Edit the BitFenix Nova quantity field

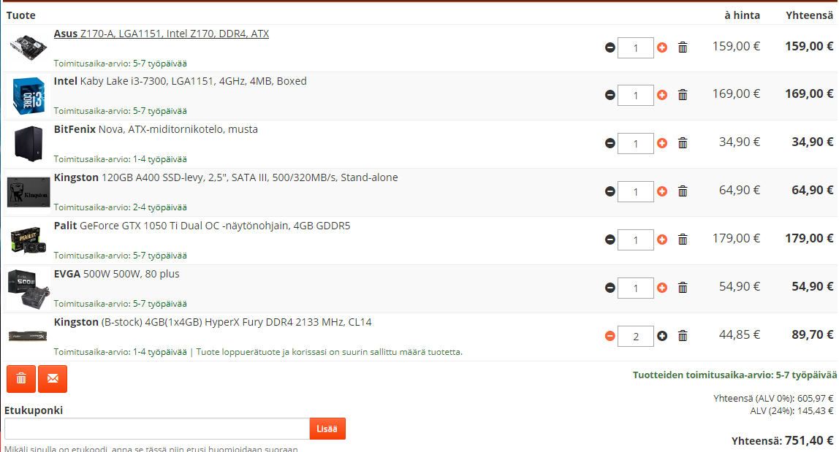tap(635, 143)
